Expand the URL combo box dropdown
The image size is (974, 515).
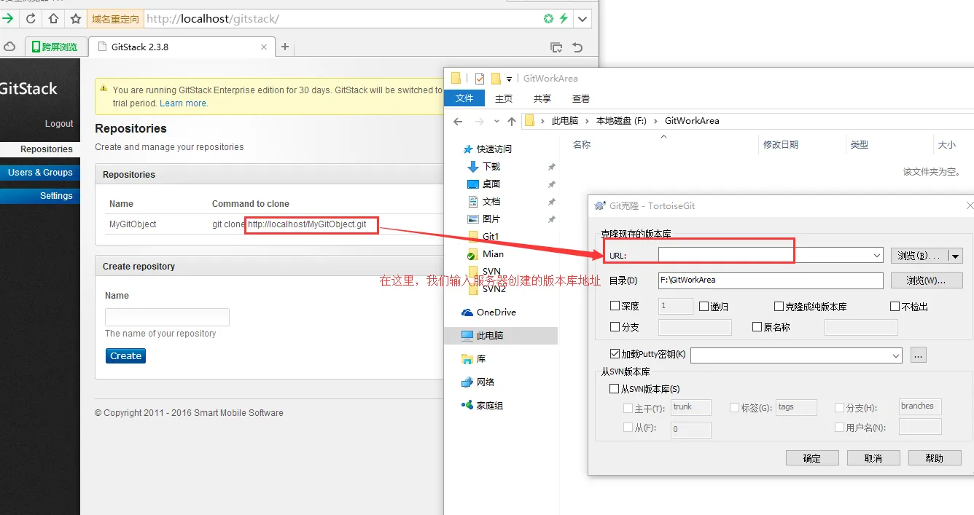(876, 256)
